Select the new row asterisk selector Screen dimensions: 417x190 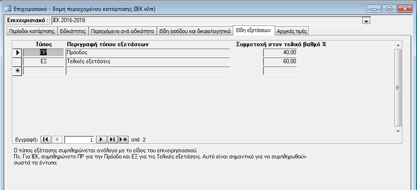coord(17,71)
